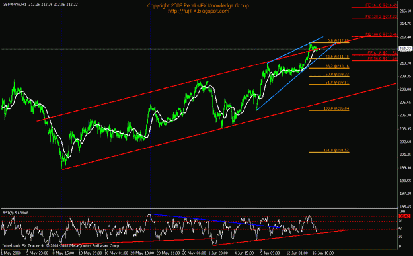Click the 208.00 price axis value
413x256 pixels.
click(405, 89)
